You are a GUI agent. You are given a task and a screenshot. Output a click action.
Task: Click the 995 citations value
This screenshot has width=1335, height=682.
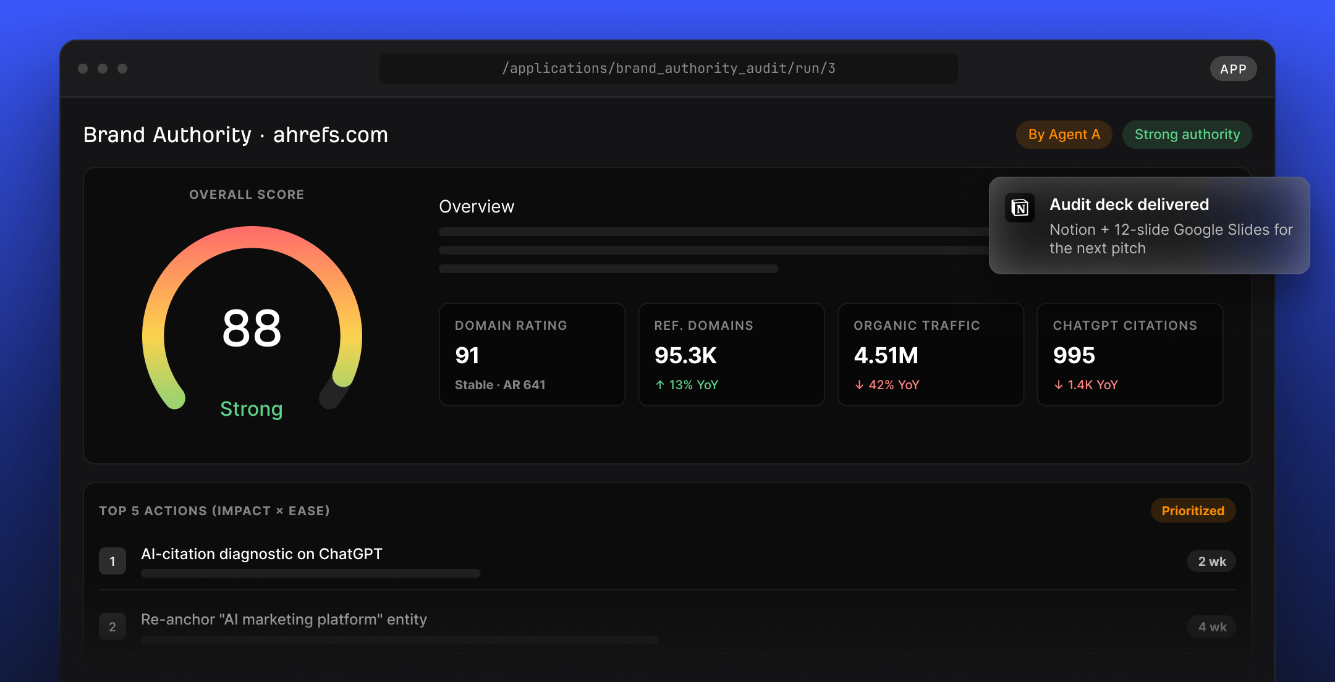1074,355
